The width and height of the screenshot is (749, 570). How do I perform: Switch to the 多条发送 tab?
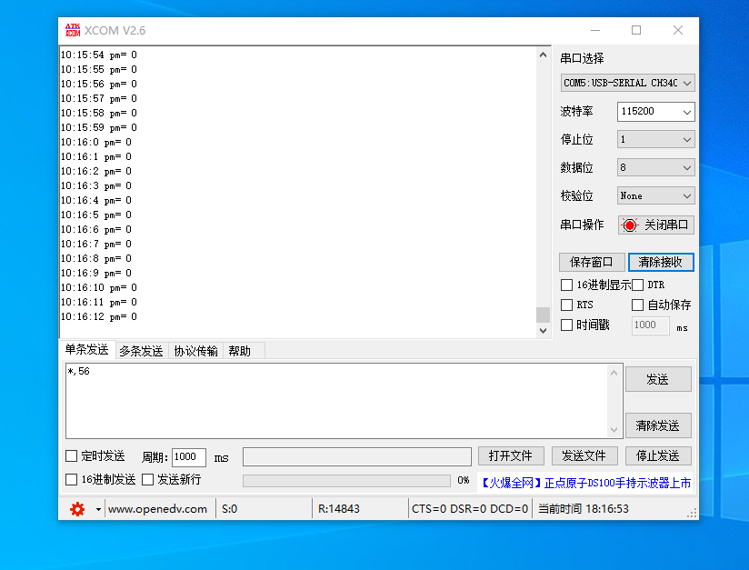click(x=142, y=351)
